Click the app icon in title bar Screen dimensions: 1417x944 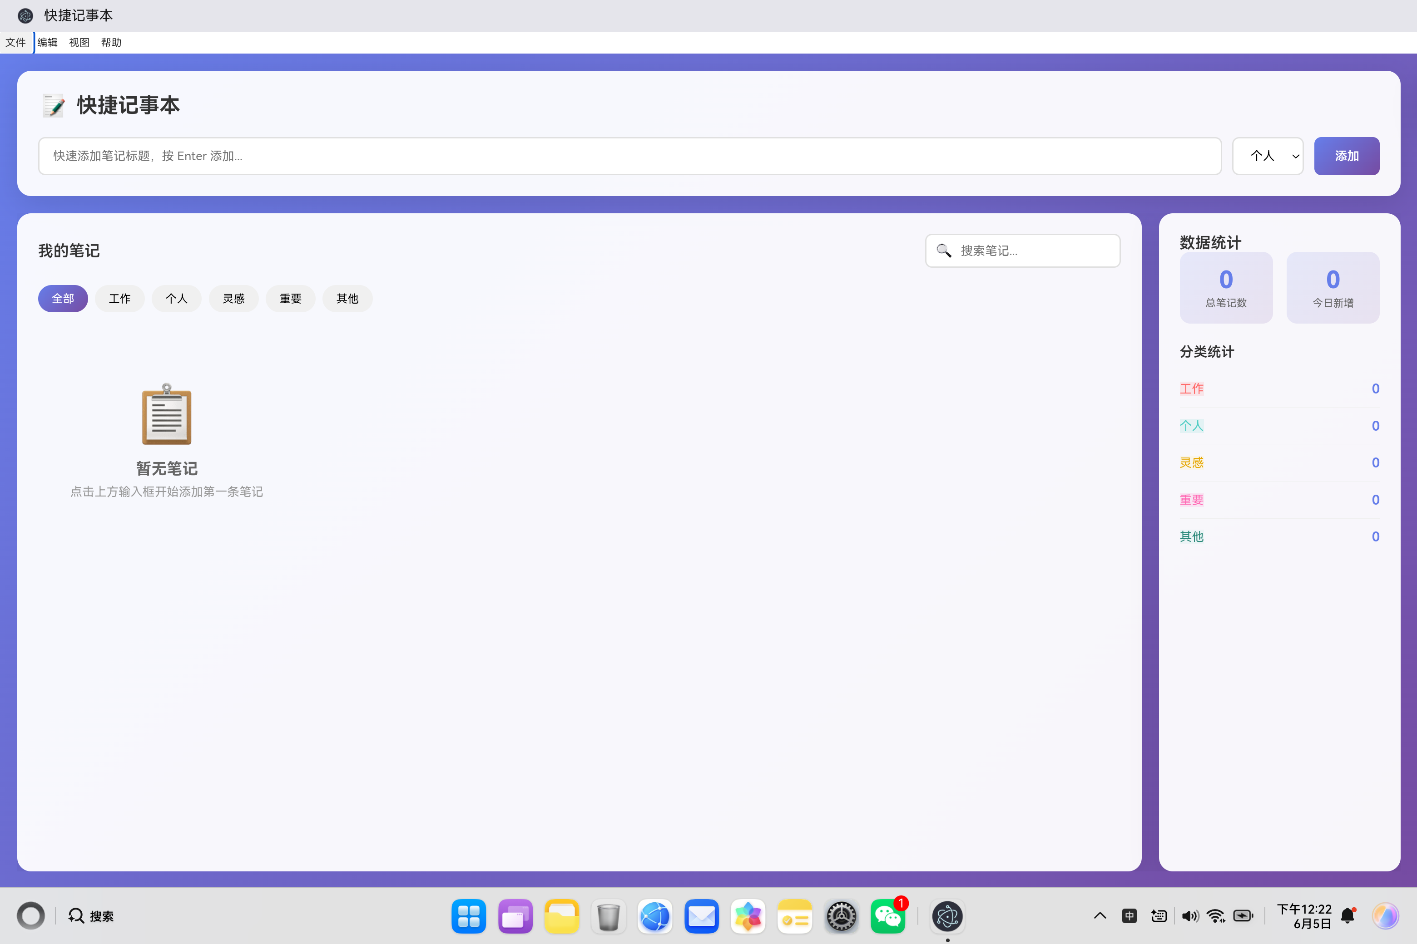25,15
